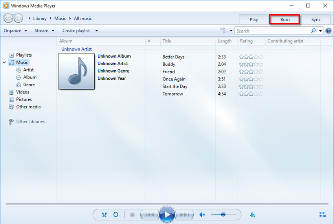Adjust the volume slider
The image size is (334, 224).
(223, 215)
